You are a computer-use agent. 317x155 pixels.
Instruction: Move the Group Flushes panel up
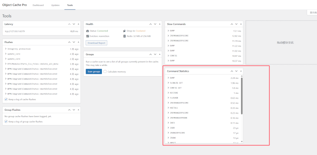point(69,110)
